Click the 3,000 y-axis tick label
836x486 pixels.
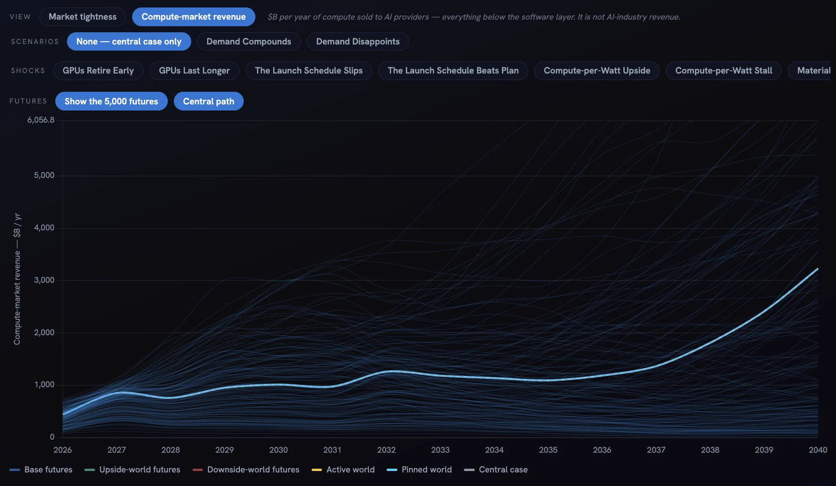click(44, 280)
